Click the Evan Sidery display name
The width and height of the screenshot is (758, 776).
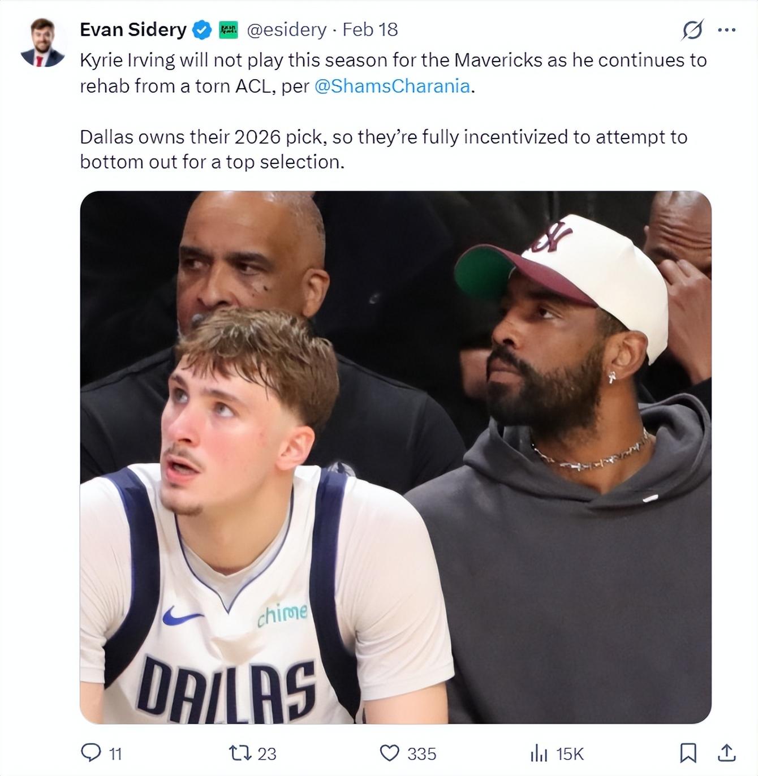(x=133, y=30)
